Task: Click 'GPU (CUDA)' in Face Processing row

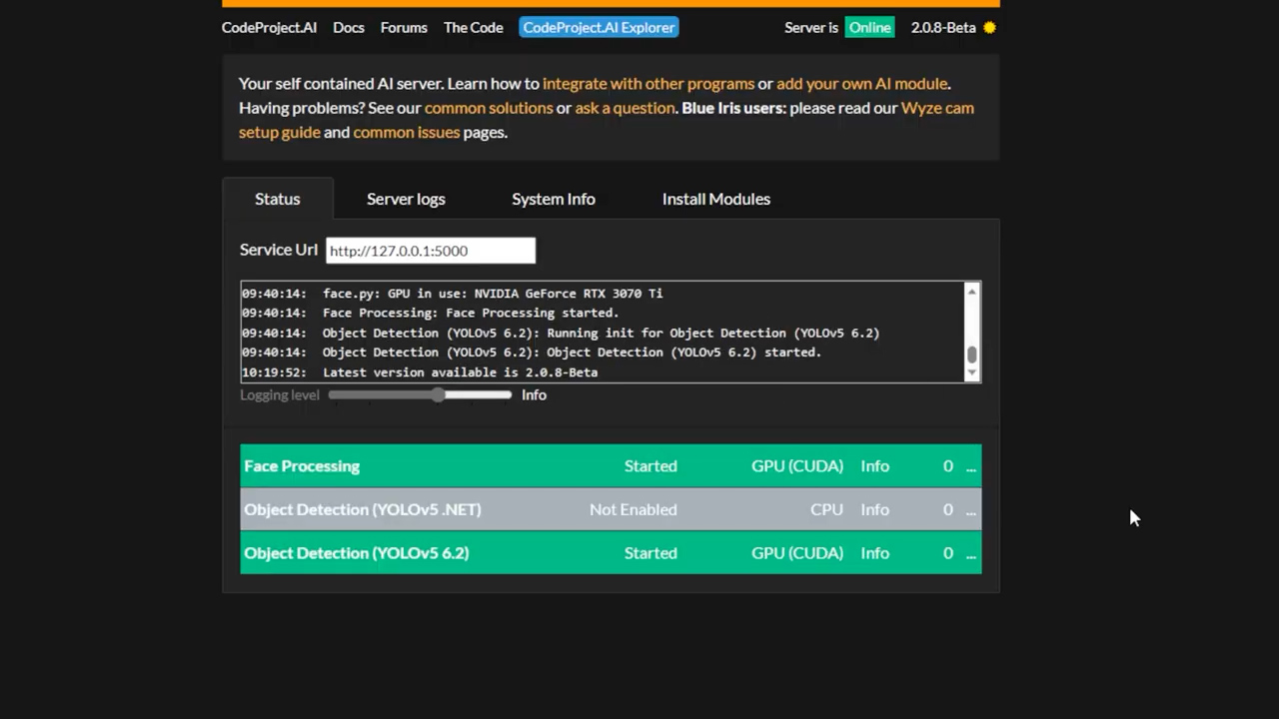Action: pyautogui.click(x=797, y=466)
